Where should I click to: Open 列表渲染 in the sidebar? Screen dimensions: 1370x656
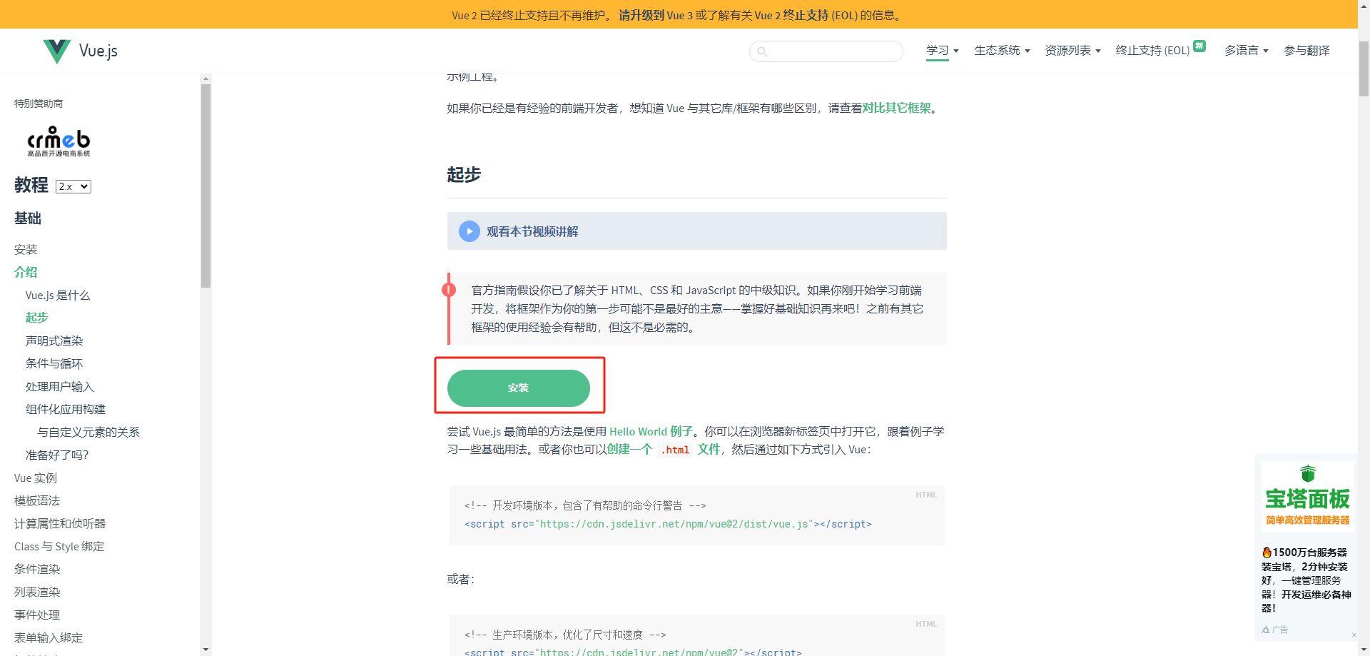(x=37, y=592)
